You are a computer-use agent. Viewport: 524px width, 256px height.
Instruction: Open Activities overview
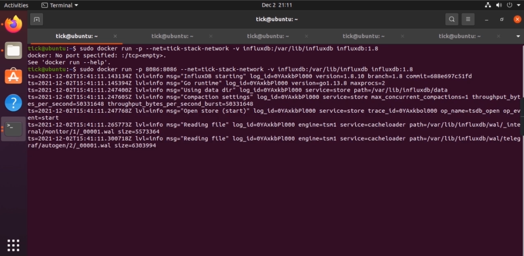click(16, 5)
